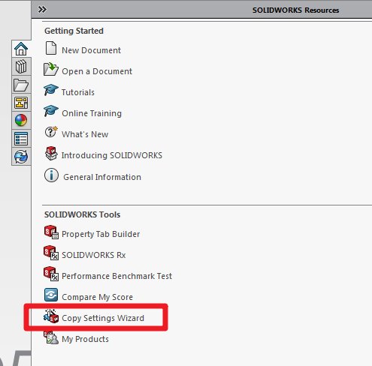Click the SOLIDWORKS Rx icon

51,253
